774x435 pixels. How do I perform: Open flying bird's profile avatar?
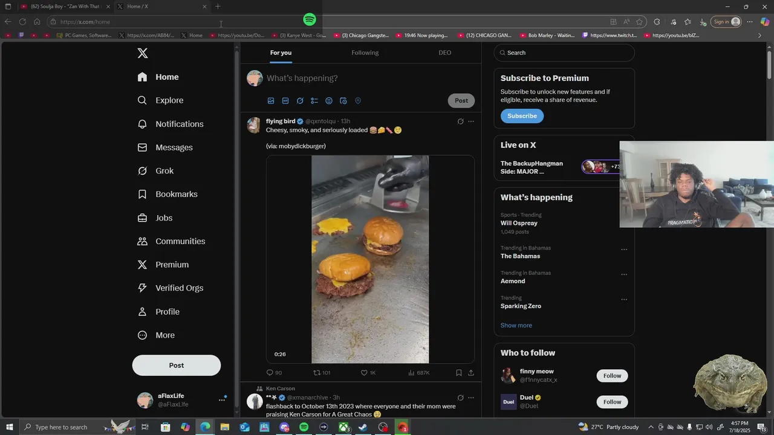[x=255, y=125]
